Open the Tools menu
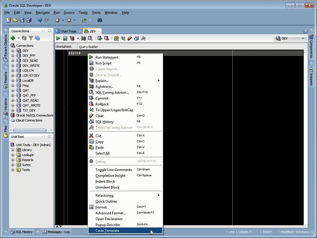The height and width of the screenshot is (238, 317). pos(96,13)
